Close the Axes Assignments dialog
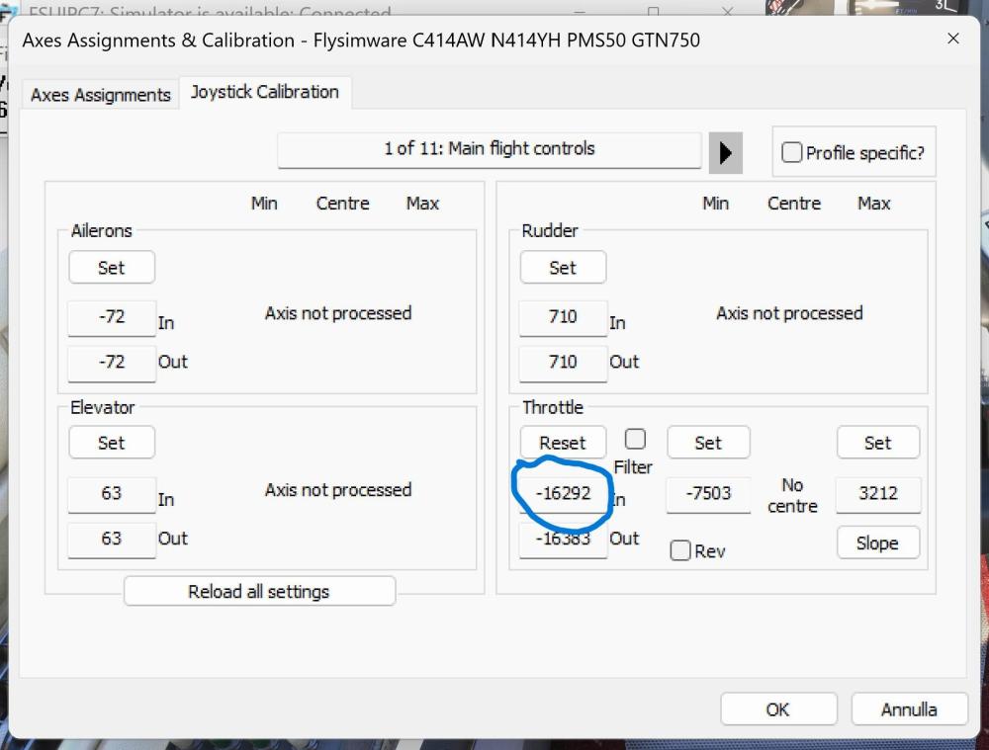This screenshot has height=750, width=989. (952, 39)
